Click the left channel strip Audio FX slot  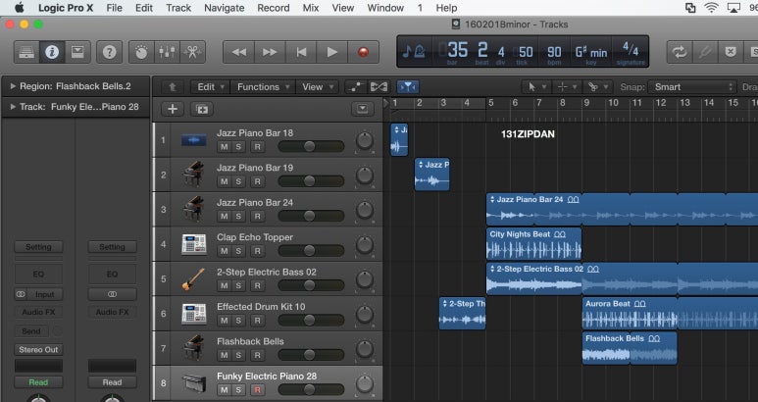tap(38, 312)
